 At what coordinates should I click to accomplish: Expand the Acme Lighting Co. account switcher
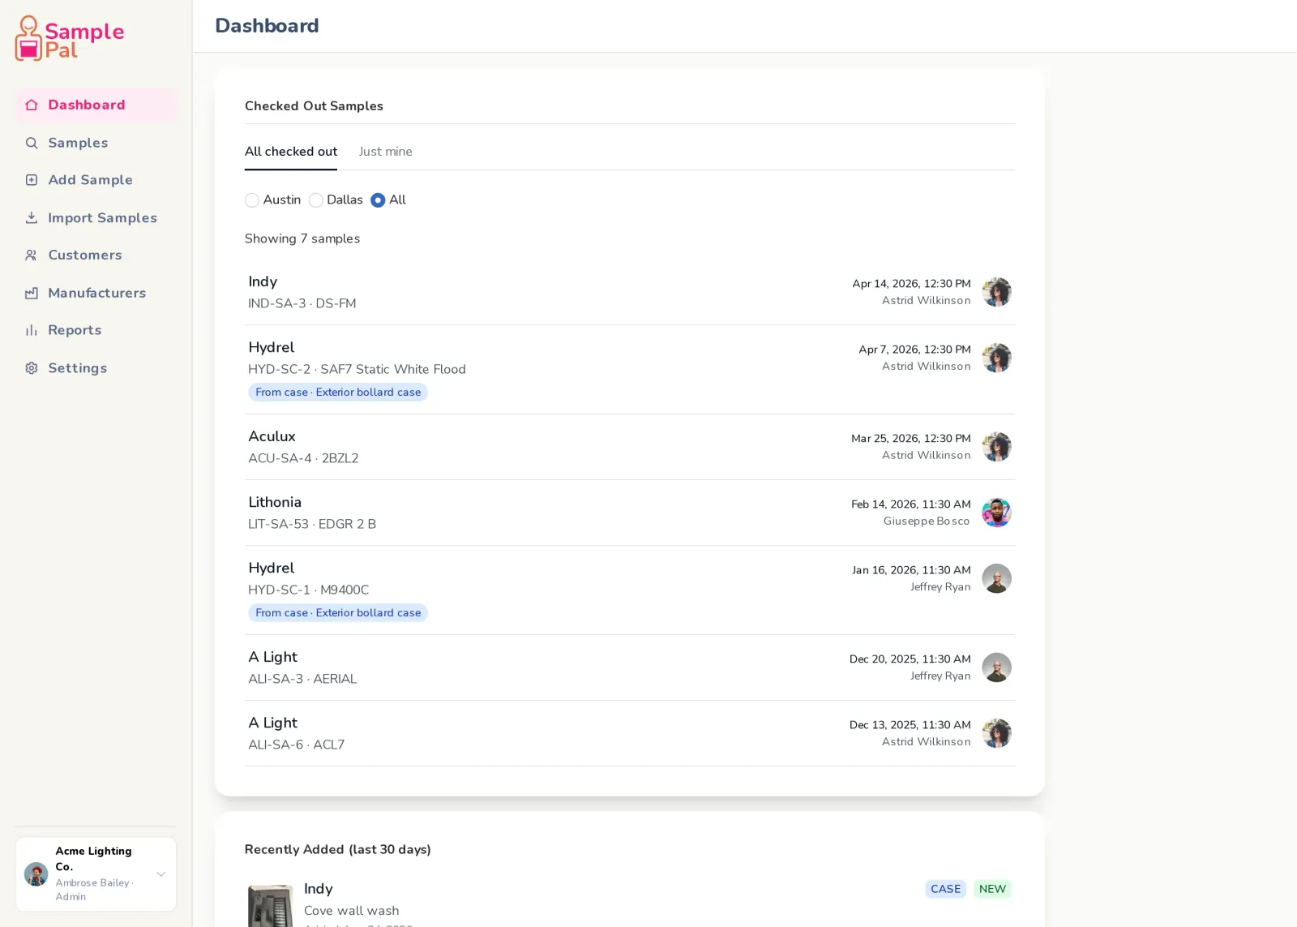(x=96, y=873)
